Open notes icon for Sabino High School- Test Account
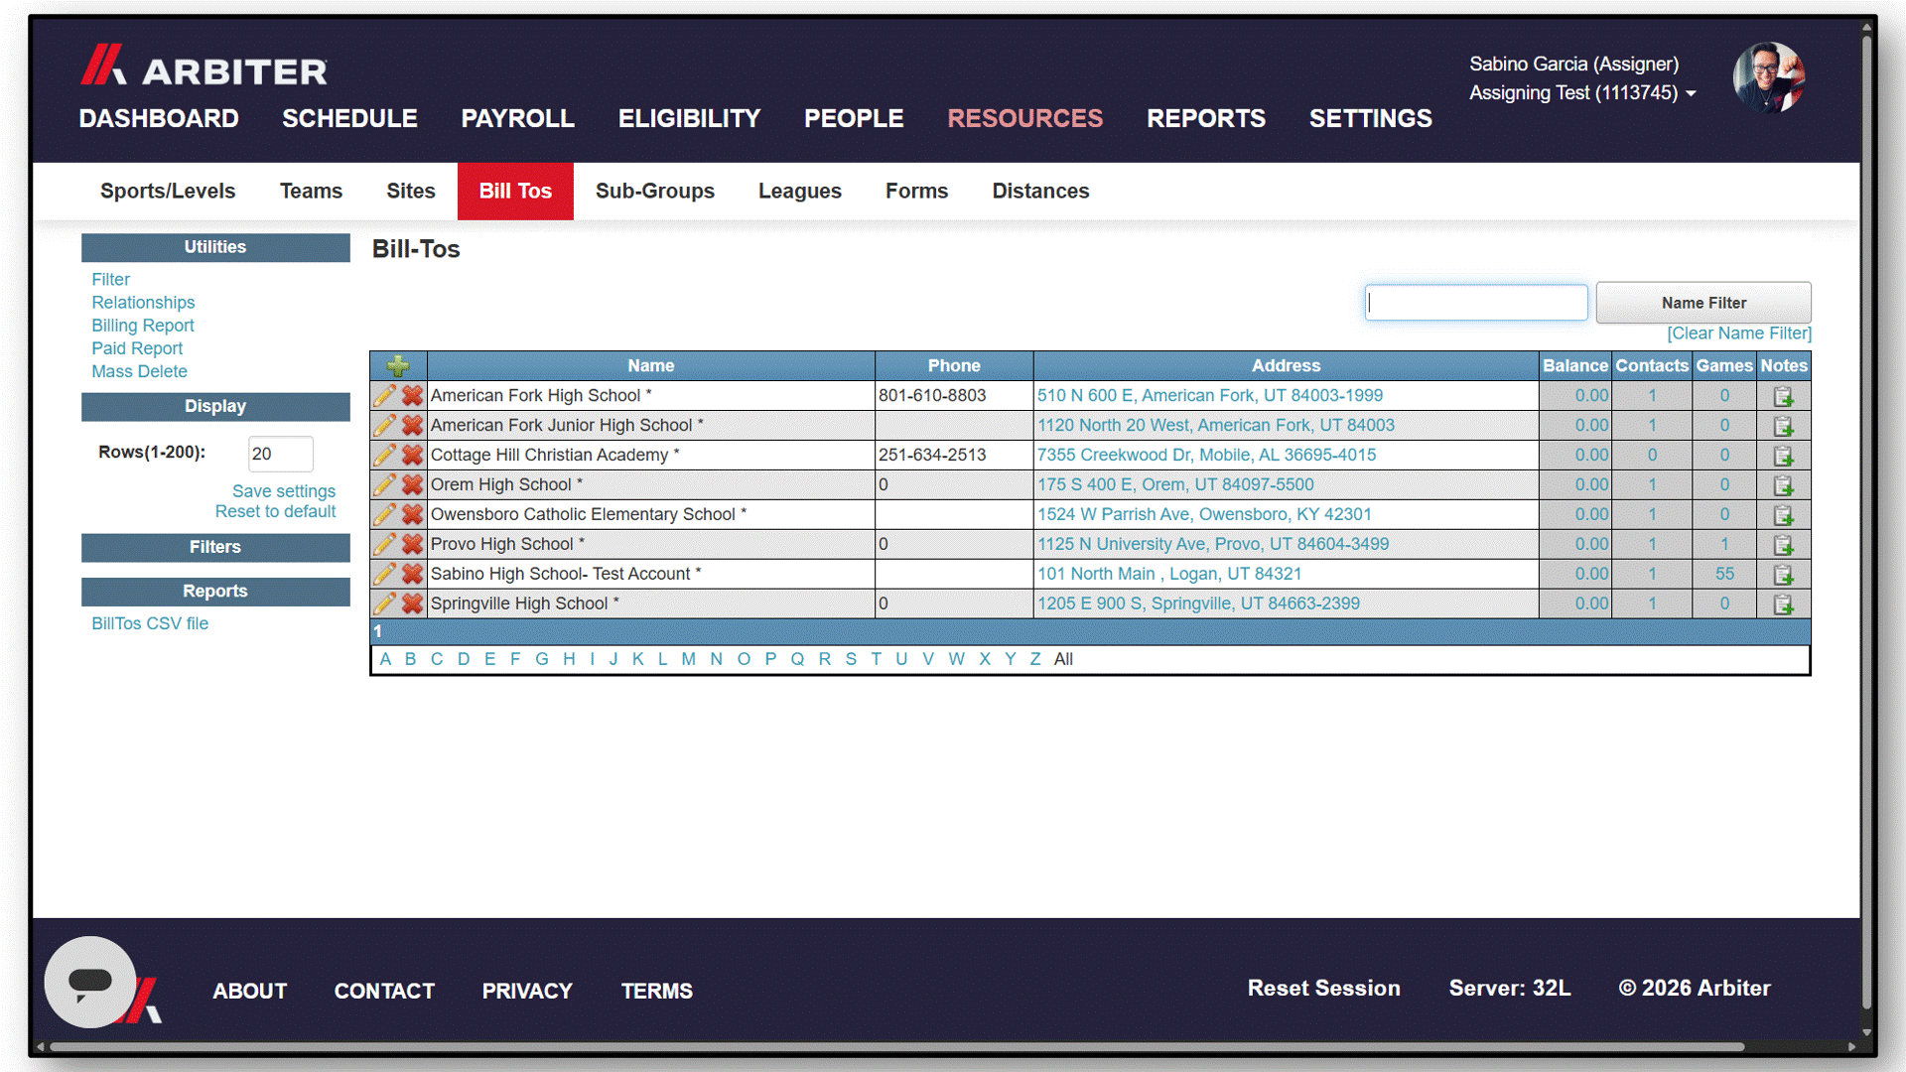The height and width of the screenshot is (1072, 1906). [x=1783, y=576]
